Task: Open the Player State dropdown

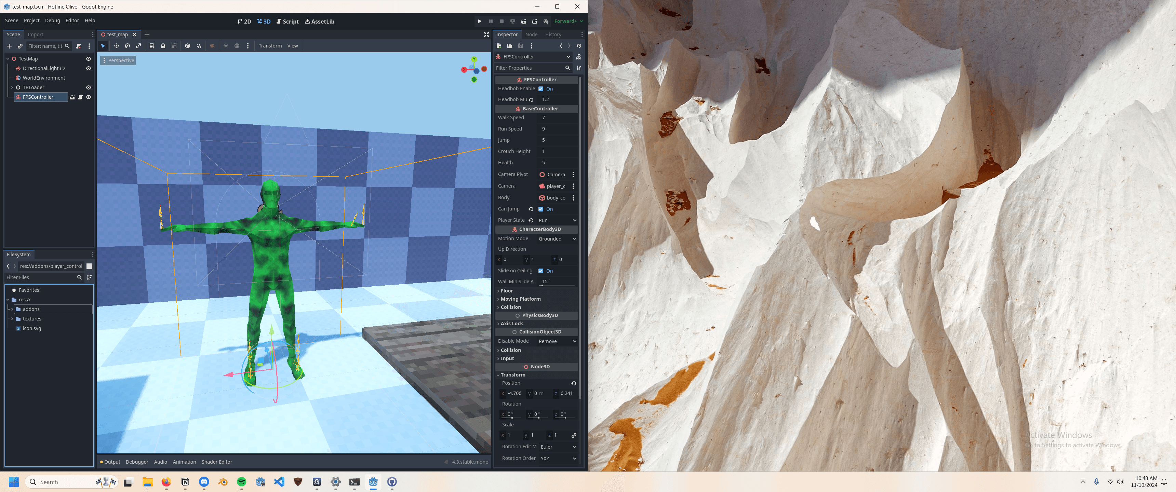Action: click(557, 220)
